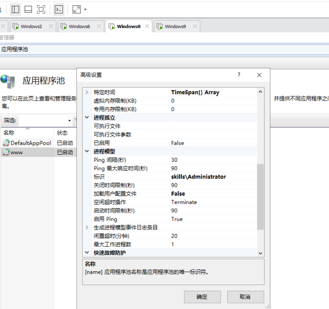Enter full screen mode icon
Screen dimensions: 329x309
(41, 10)
